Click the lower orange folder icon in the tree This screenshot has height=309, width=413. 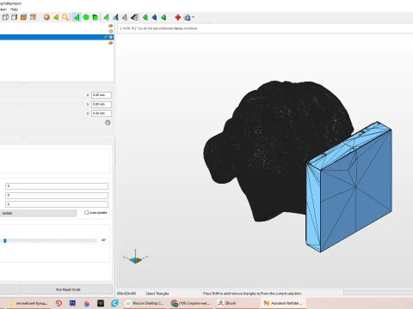tap(111, 43)
